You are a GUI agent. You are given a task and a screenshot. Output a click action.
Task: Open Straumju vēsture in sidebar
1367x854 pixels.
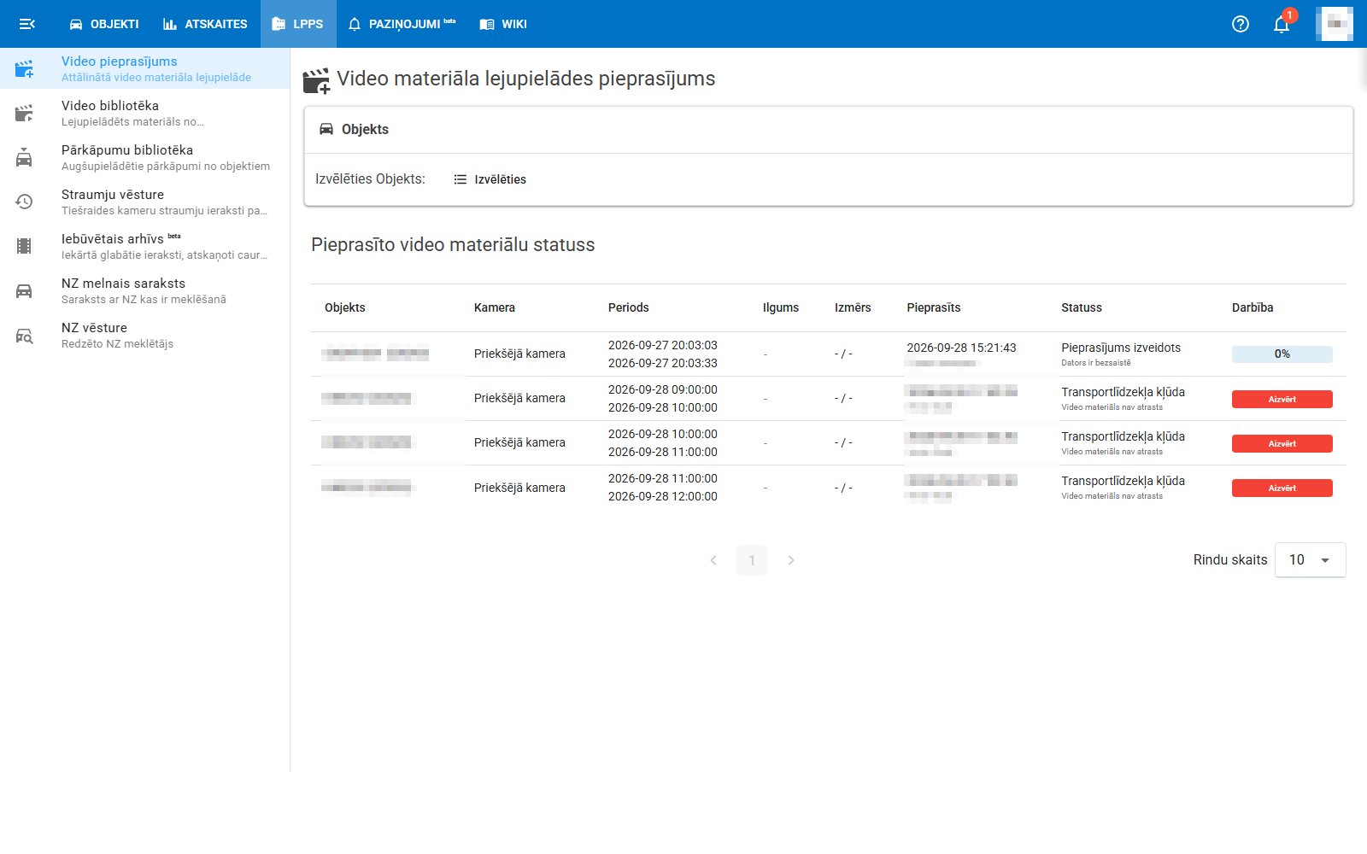(145, 202)
